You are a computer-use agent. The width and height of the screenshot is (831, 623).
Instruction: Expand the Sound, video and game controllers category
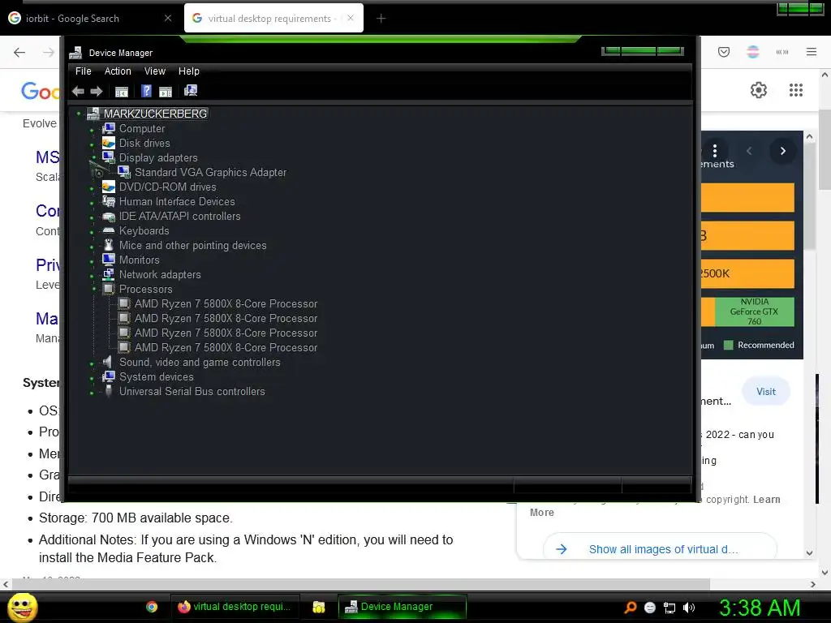pyautogui.click(x=92, y=363)
